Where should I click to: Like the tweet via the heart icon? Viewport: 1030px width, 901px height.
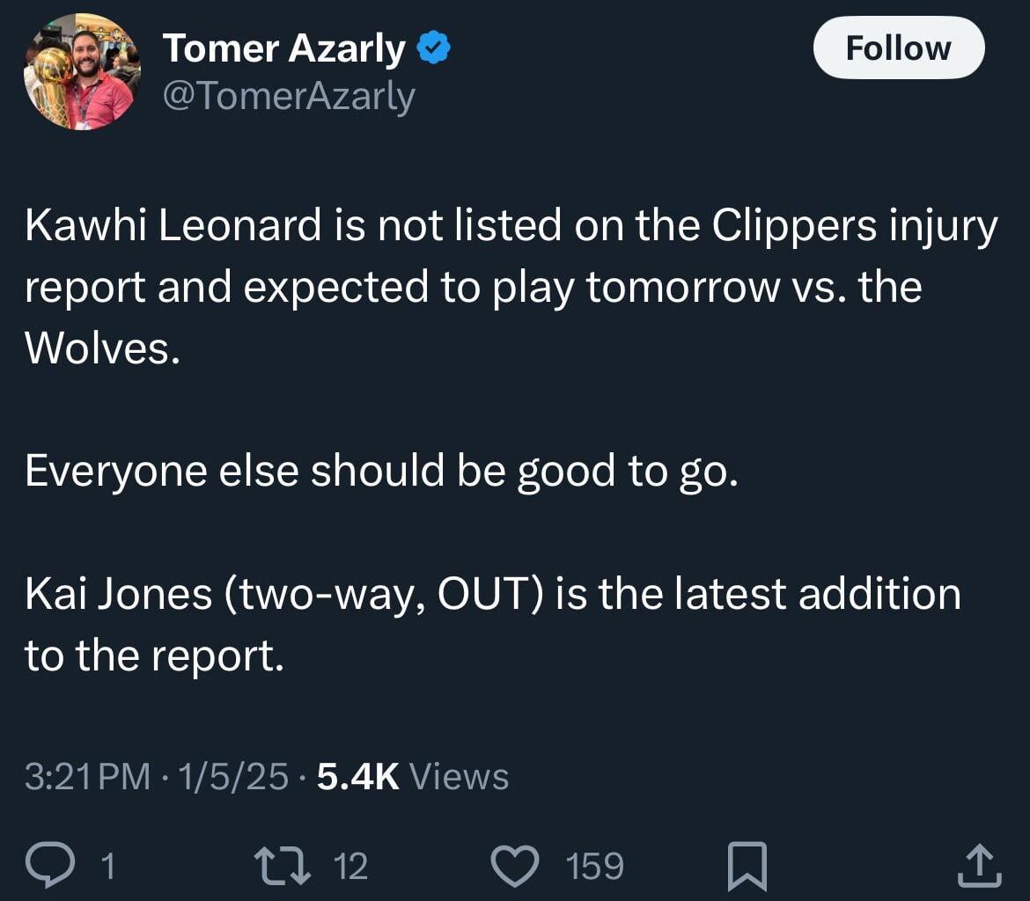point(516,864)
